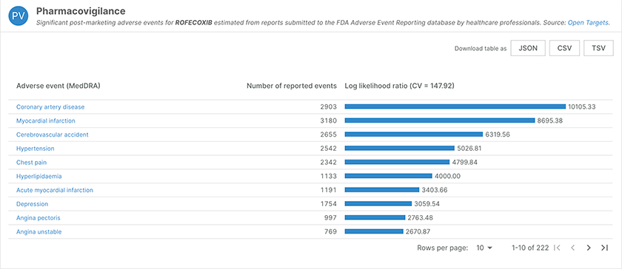The width and height of the screenshot is (622, 269).
Task: Go to the previous page of results
Action: 573,248
